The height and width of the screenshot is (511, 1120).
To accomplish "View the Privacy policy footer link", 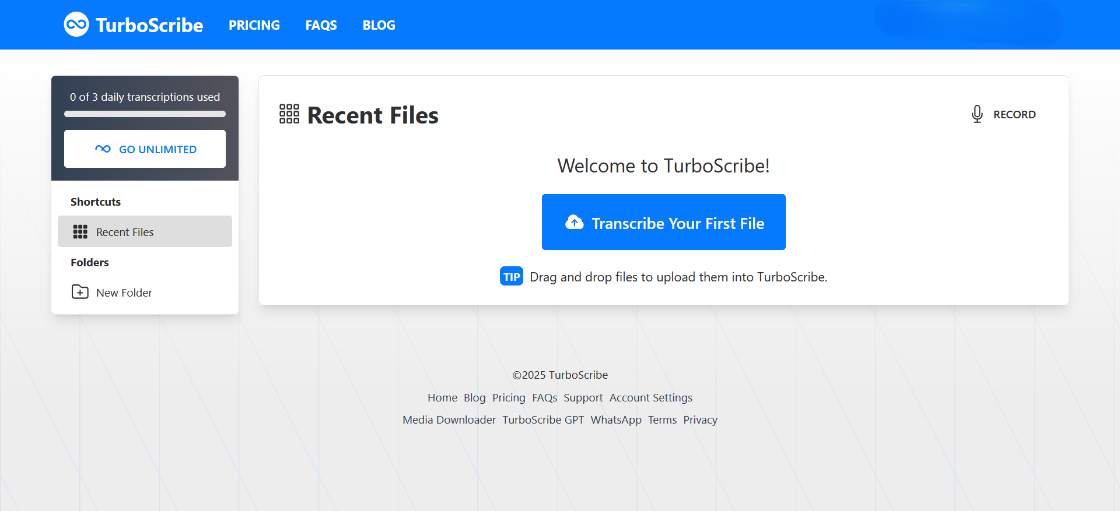I will click(x=700, y=420).
